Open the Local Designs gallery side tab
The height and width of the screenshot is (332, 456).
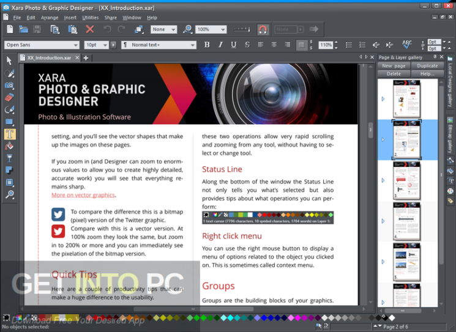point(450,82)
